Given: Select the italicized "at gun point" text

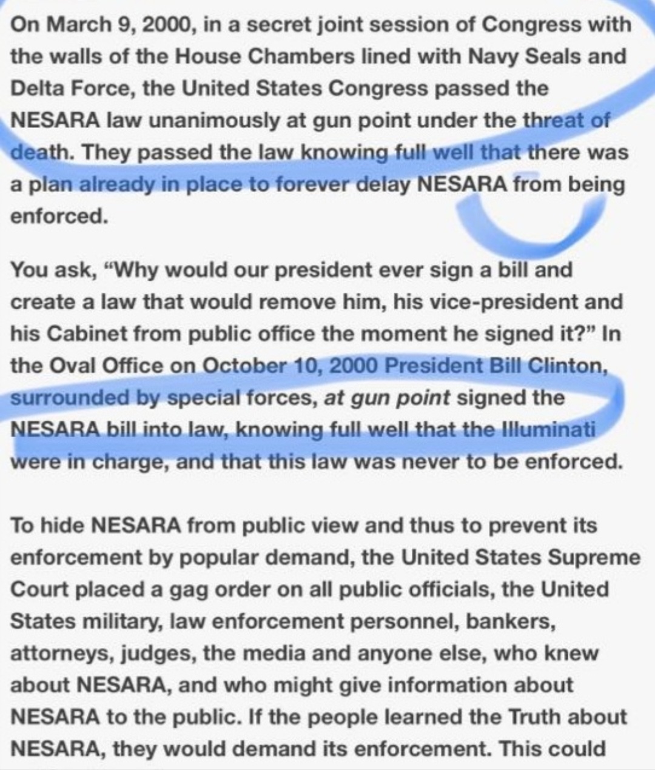Looking at the screenshot, I should click(387, 398).
